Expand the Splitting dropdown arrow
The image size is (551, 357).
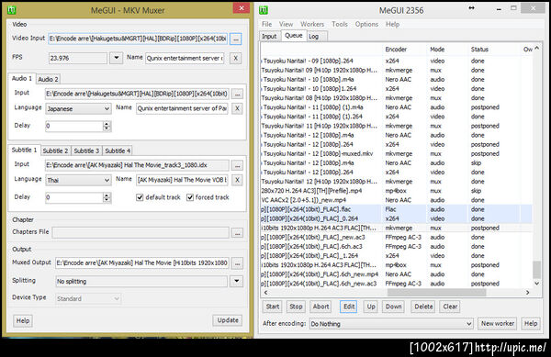pyautogui.click(x=237, y=281)
